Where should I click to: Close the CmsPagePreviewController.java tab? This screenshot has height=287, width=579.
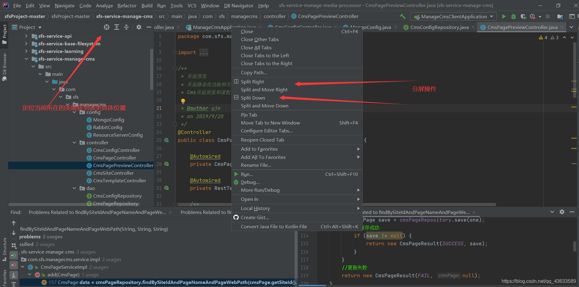(562, 27)
